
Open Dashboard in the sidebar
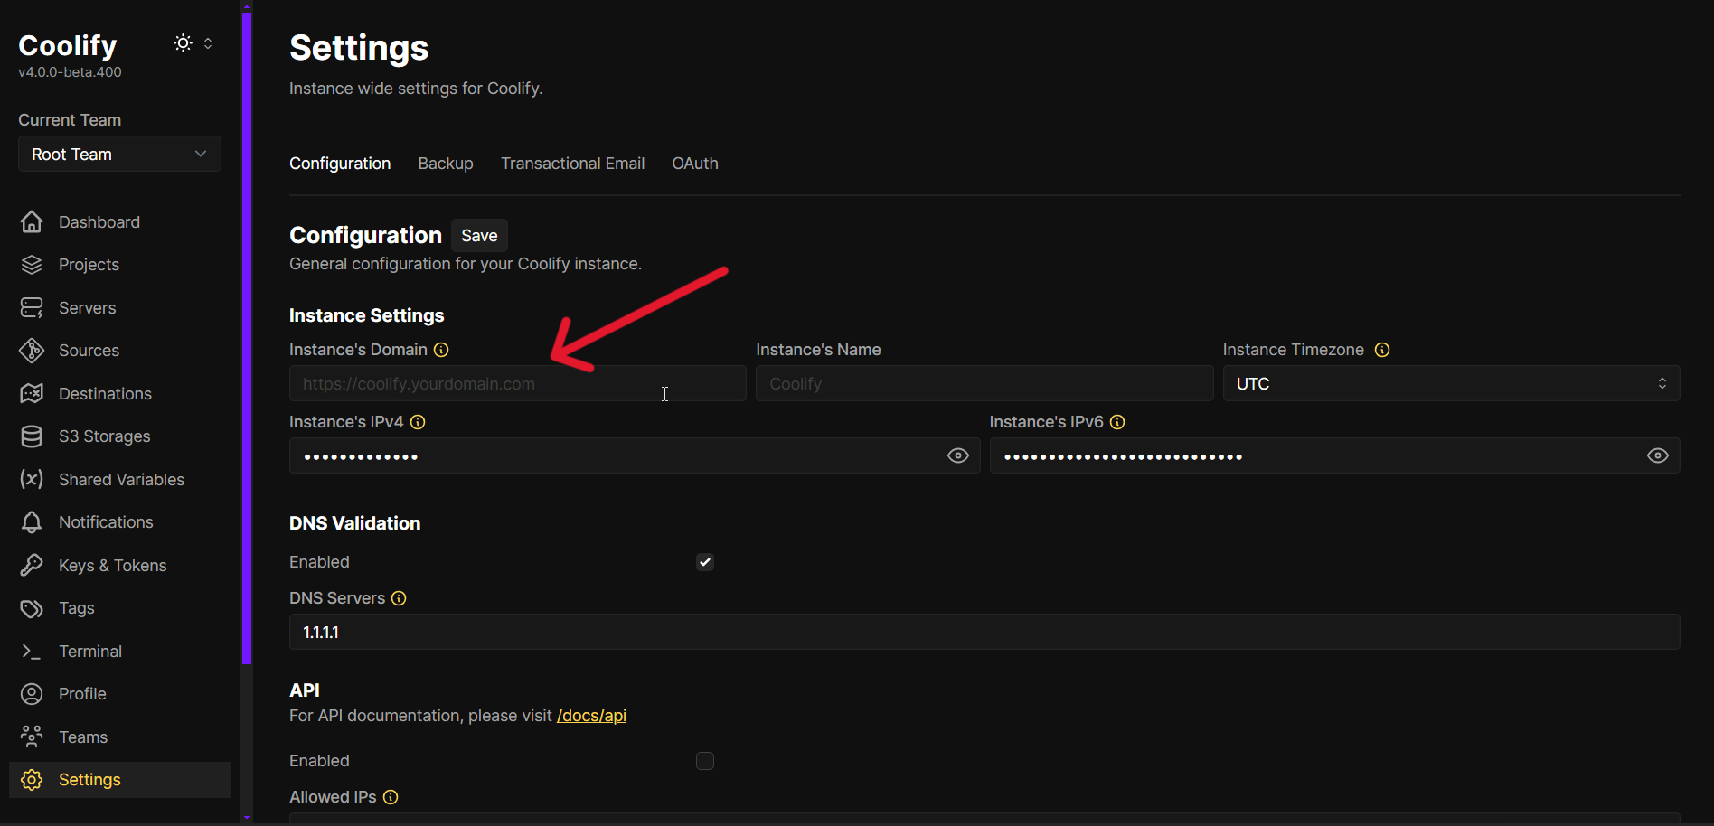pos(119,221)
